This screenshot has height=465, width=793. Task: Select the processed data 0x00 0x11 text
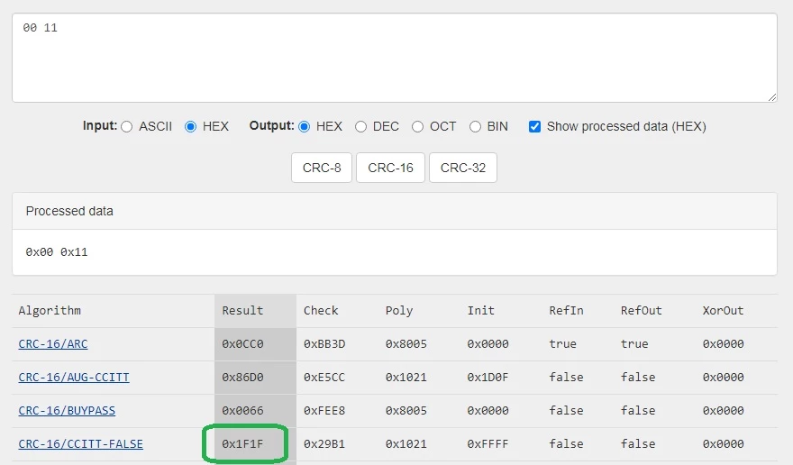(57, 252)
